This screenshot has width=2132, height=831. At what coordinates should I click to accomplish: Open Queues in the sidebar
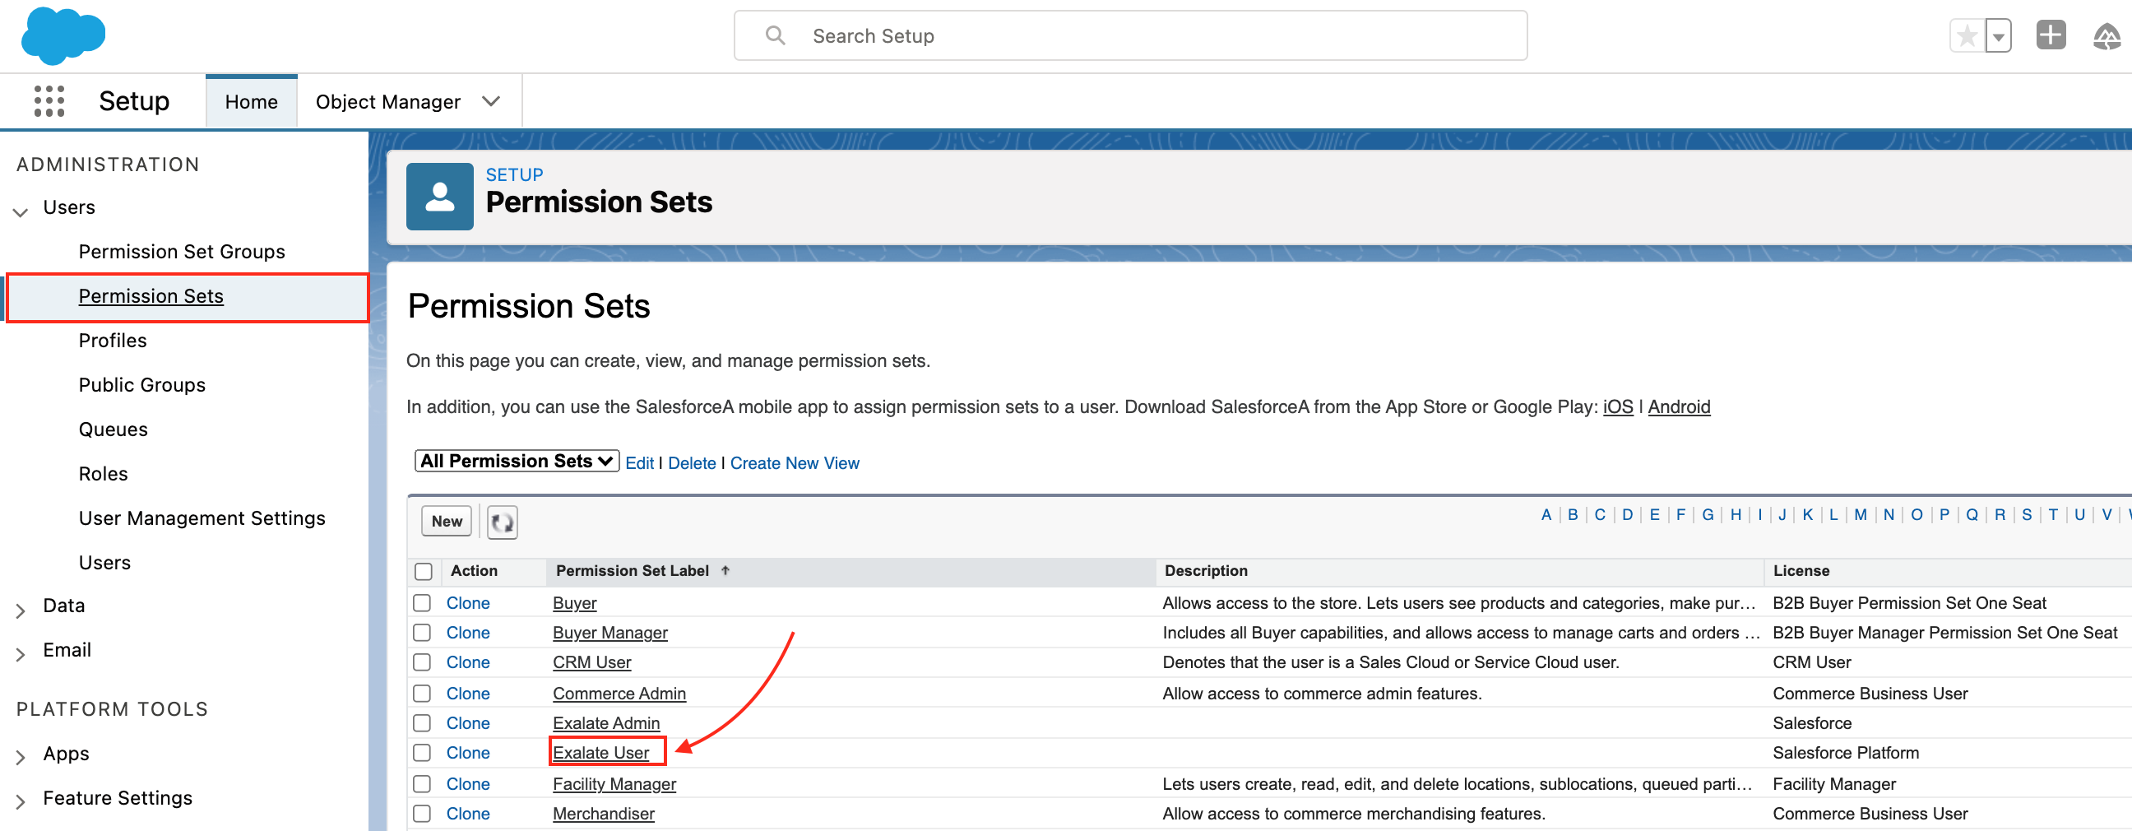114,429
